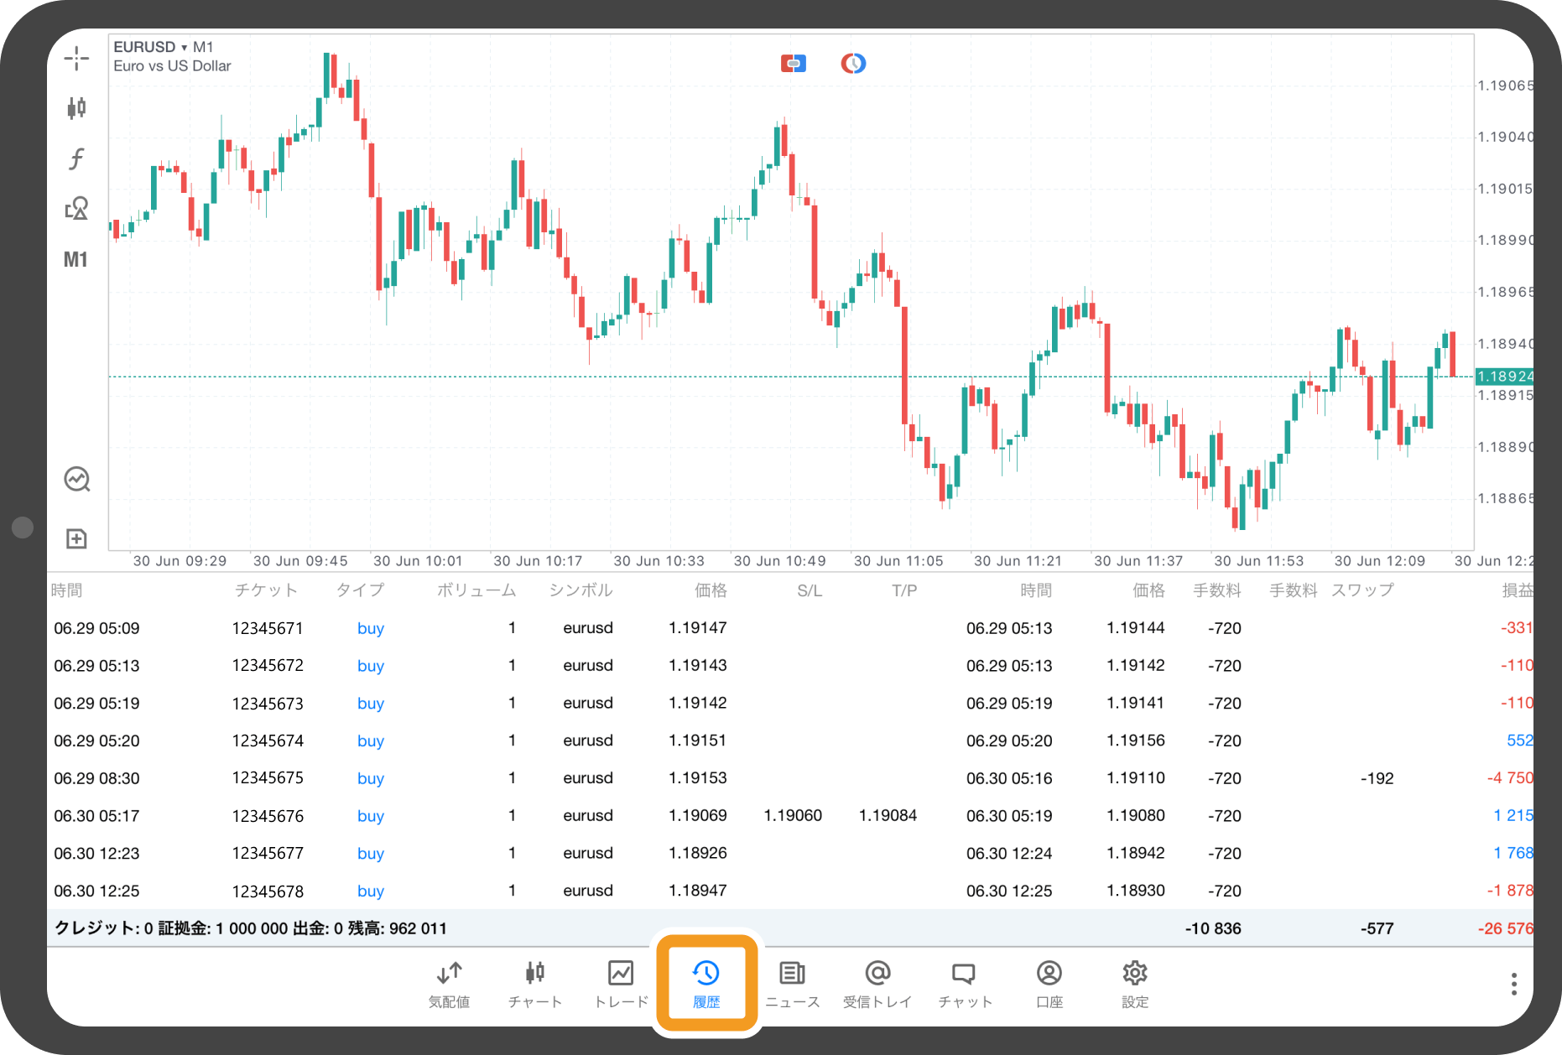Select history row with ticket 12345677

click(x=790, y=853)
